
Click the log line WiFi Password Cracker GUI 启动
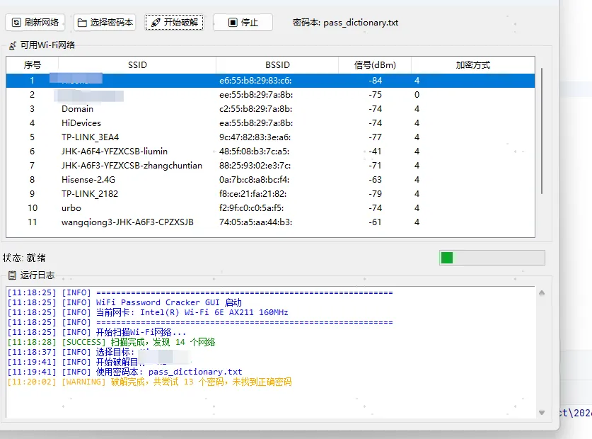coord(124,302)
